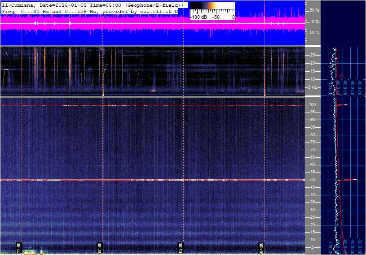Click the -50 % amplitude axis label
Viewport: 366px width, 255px height.
[x=313, y=33]
